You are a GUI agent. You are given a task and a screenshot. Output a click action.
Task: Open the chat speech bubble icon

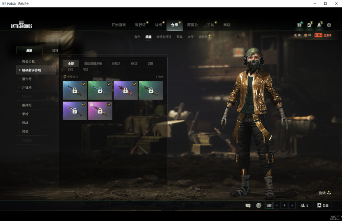(x=248, y=205)
